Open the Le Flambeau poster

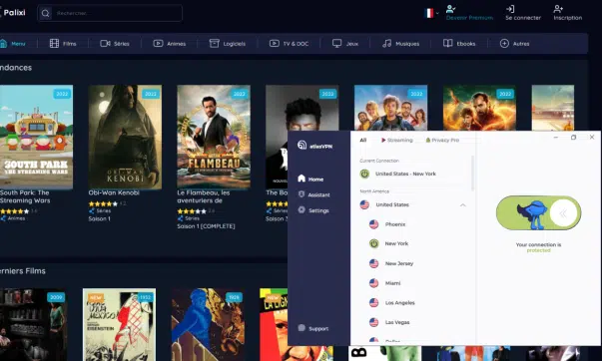click(214, 137)
